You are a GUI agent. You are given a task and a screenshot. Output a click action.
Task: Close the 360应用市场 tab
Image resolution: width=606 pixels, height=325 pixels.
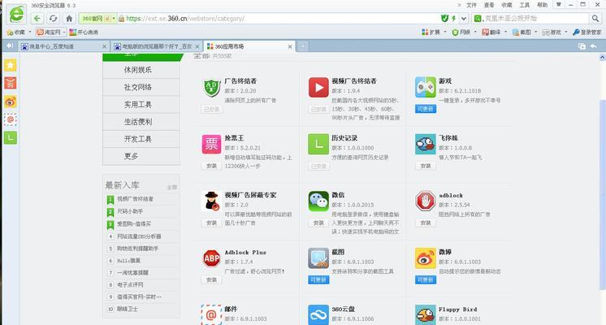coord(290,46)
